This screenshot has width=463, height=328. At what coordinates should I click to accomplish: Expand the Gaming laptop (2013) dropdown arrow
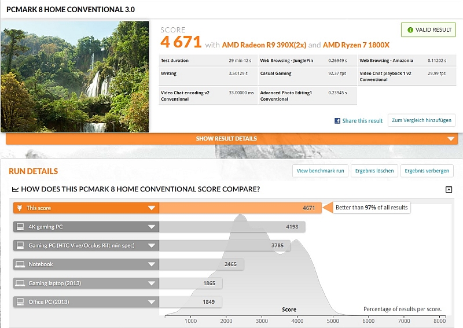click(x=152, y=283)
